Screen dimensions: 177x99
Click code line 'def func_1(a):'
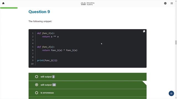point(46,33)
